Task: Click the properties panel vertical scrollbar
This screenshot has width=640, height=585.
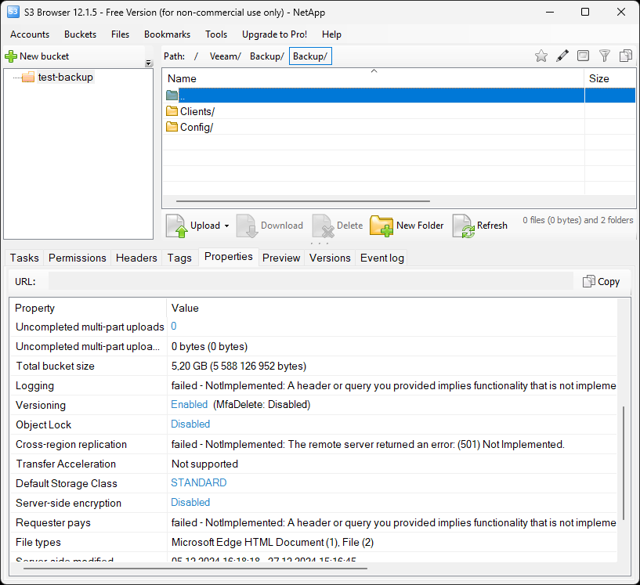Action: click(x=624, y=462)
